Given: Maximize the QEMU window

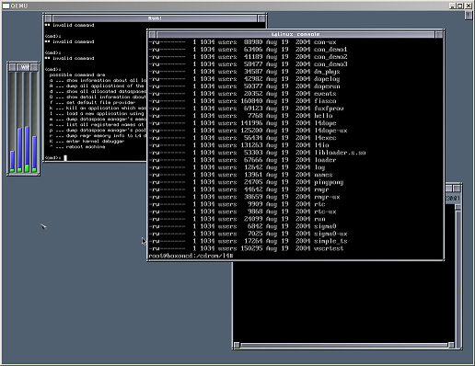Looking at the screenshot, I should pyautogui.click(x=460, y=6).
